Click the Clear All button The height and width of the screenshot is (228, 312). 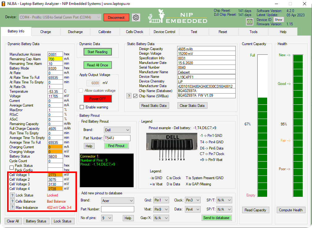point(13,221)
